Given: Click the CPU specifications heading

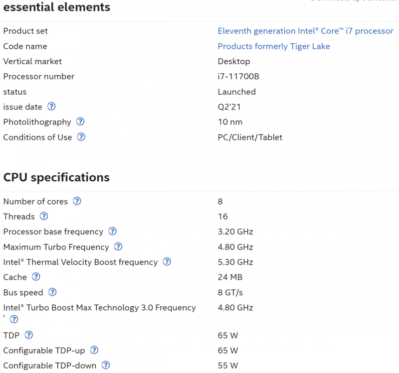Looking at the screenshot, I should click(x=56, y=177).
